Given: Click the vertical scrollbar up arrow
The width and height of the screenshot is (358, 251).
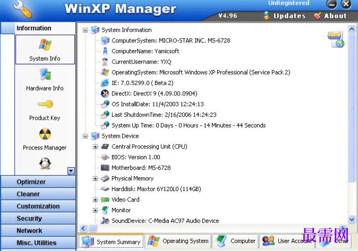Looking at the screenshot, I should tap(351, 29).
